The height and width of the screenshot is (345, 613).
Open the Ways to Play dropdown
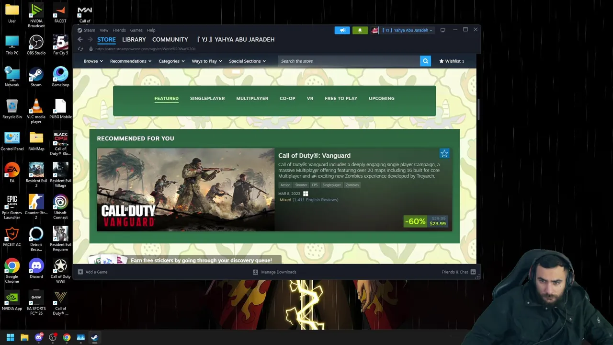point(206,61)
